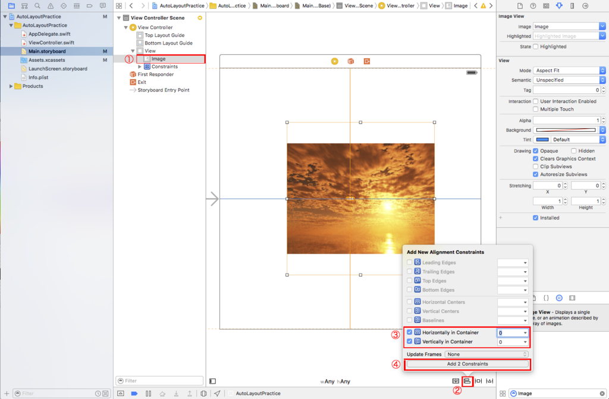609x399 pixels.
Task: Enable the Clip Subviews checkbox
Action: tap(536, 166)
